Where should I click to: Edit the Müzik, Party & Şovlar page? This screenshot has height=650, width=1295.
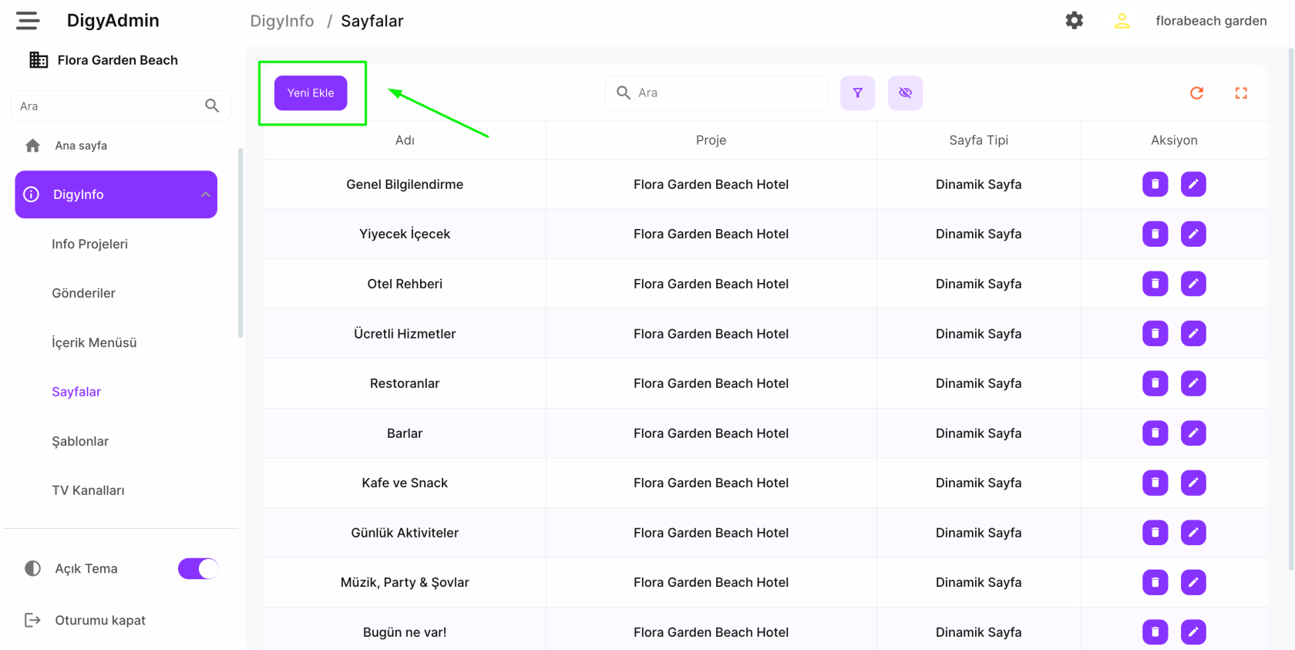[1193, 582]
